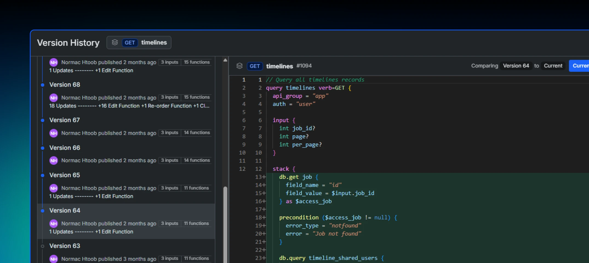Click the stack icon in the Version History header pill
The height and width of the screenshot is (263, 589).
(x=115, y=42)
